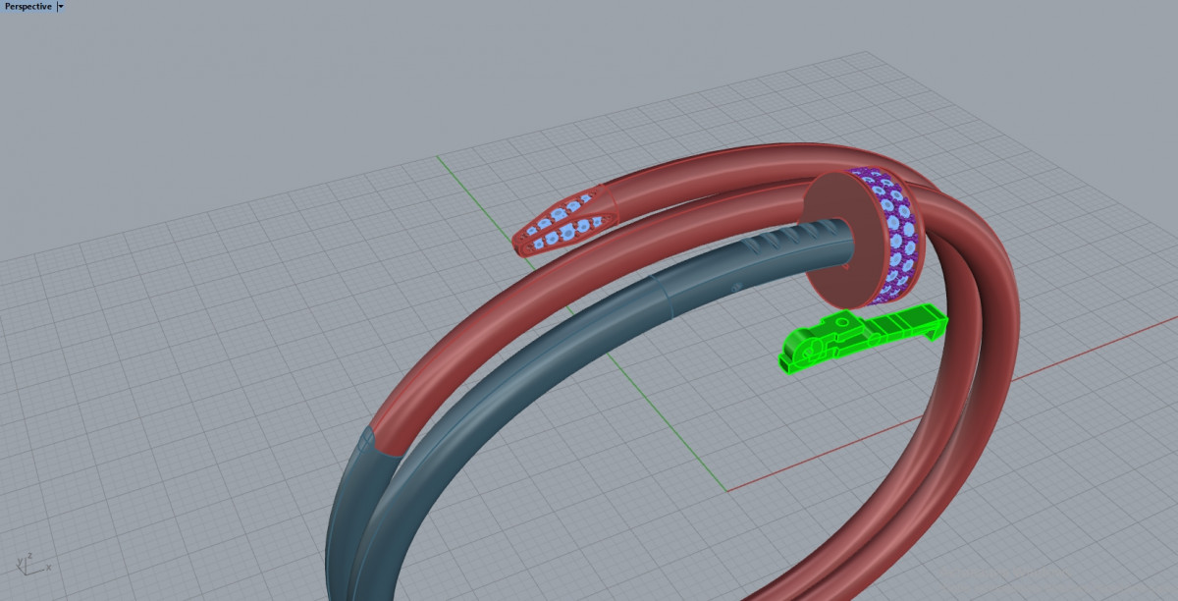
Task: Click the Perspective viewport title label
Action: [27, 7]
